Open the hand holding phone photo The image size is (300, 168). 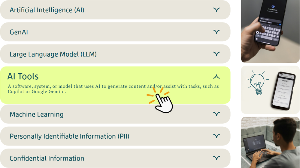click(270, 31)
